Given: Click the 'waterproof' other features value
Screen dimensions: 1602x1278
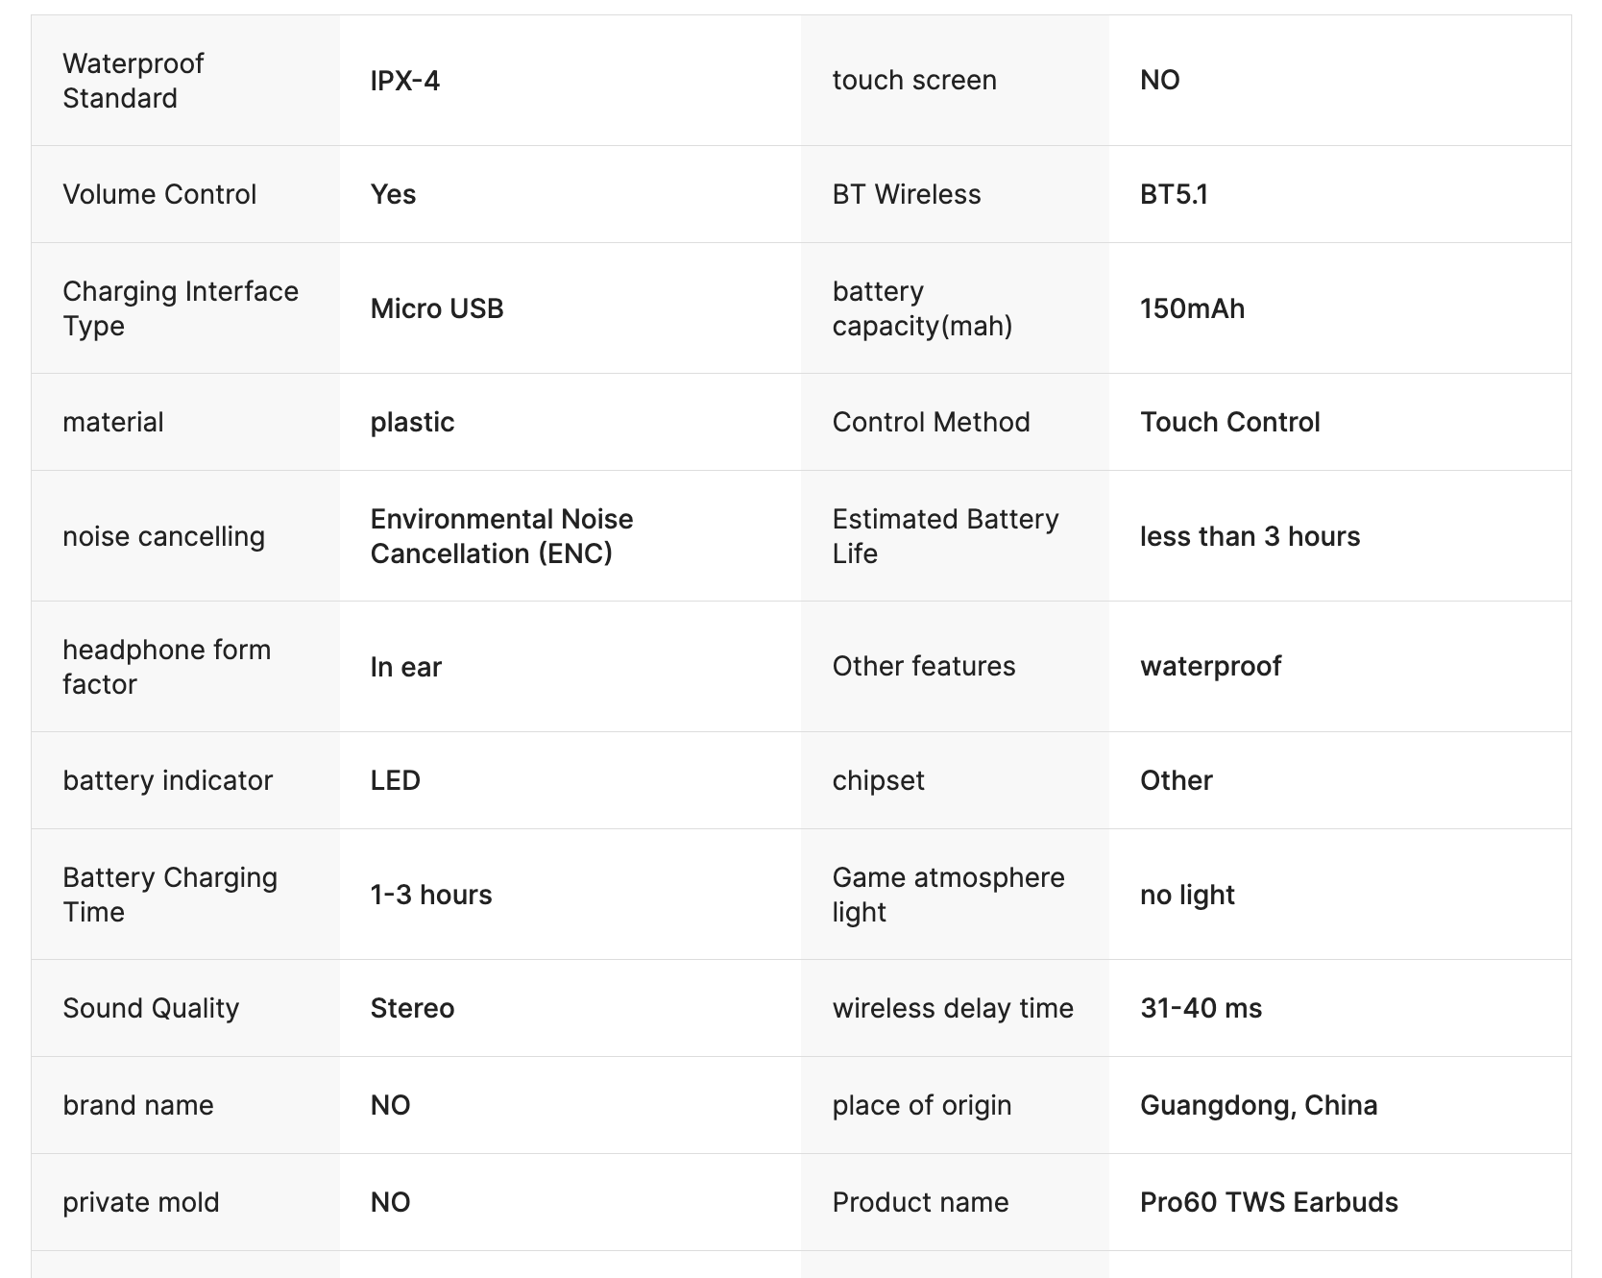Looking at the screenshot, I should [x=1210, y=667].
